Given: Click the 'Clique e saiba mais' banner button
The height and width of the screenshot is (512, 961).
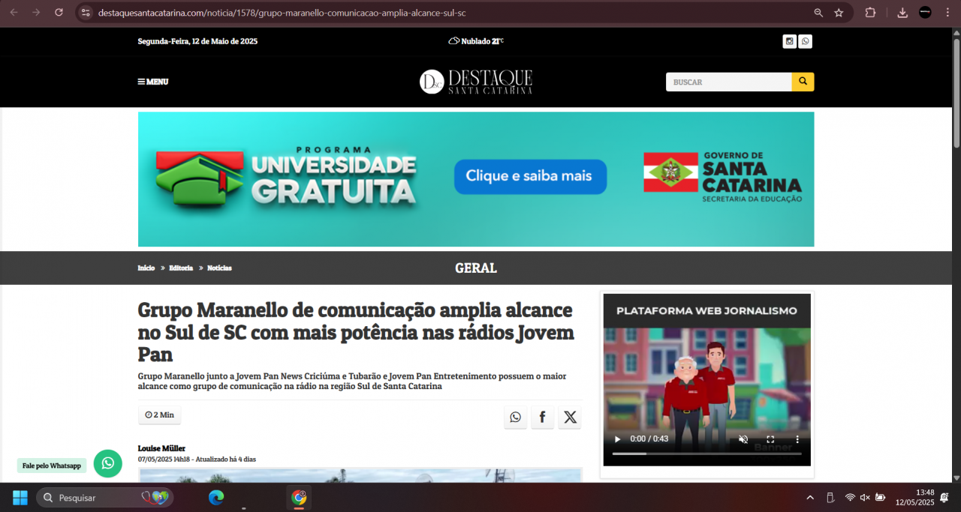Looking at the screenshot, I should tap(530, 176).
